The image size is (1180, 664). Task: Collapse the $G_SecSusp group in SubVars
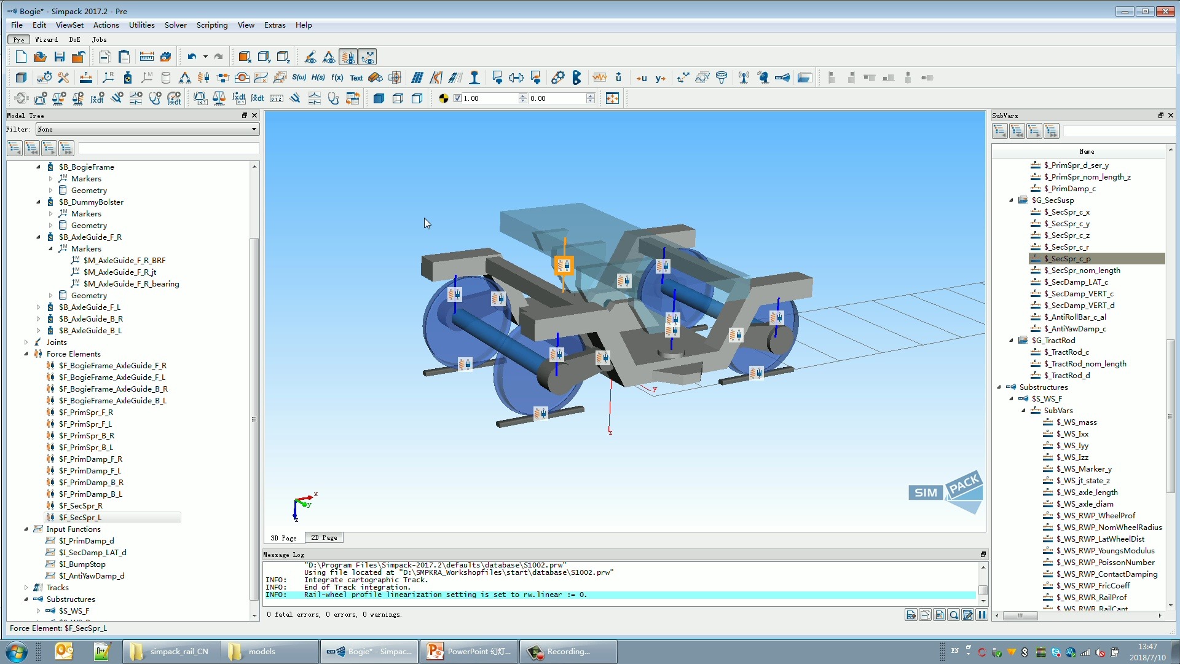pyautogui.click(x=1012, y=200)
